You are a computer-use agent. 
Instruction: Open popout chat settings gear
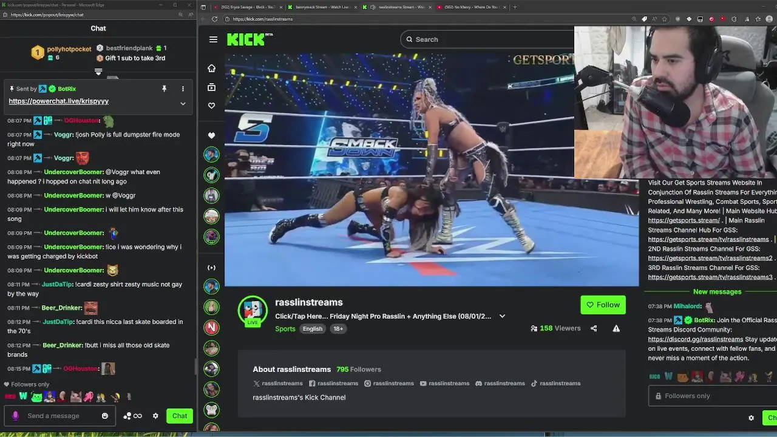click(155, 416)
